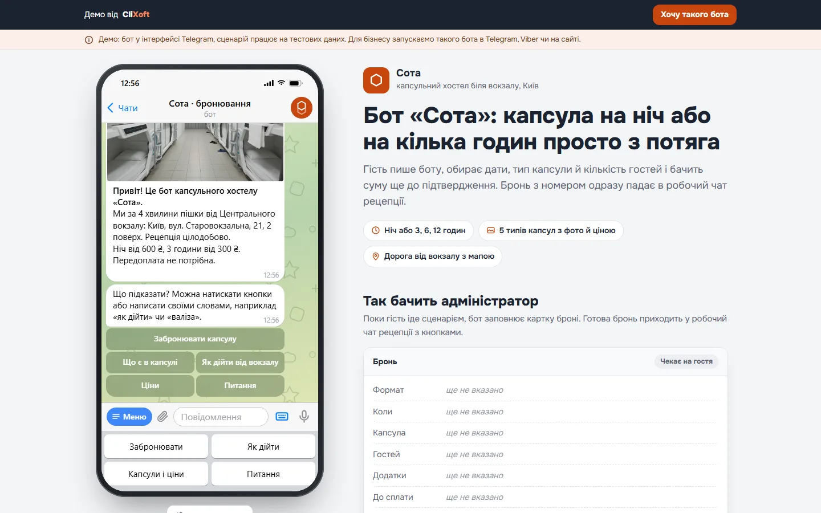Click the Привіт welcome message bubble
The height and width of the screenshot is (513, 821).
click(195, 202)
